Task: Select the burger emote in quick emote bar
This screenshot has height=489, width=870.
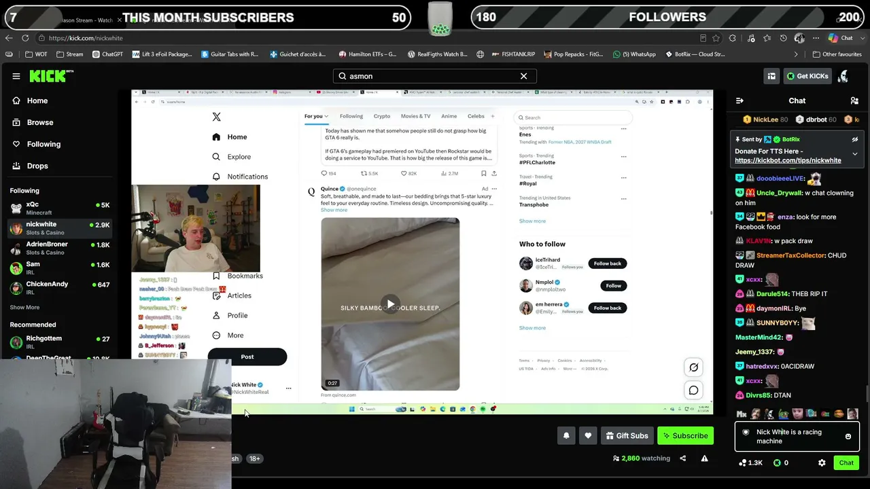Action: coord(839,414)
